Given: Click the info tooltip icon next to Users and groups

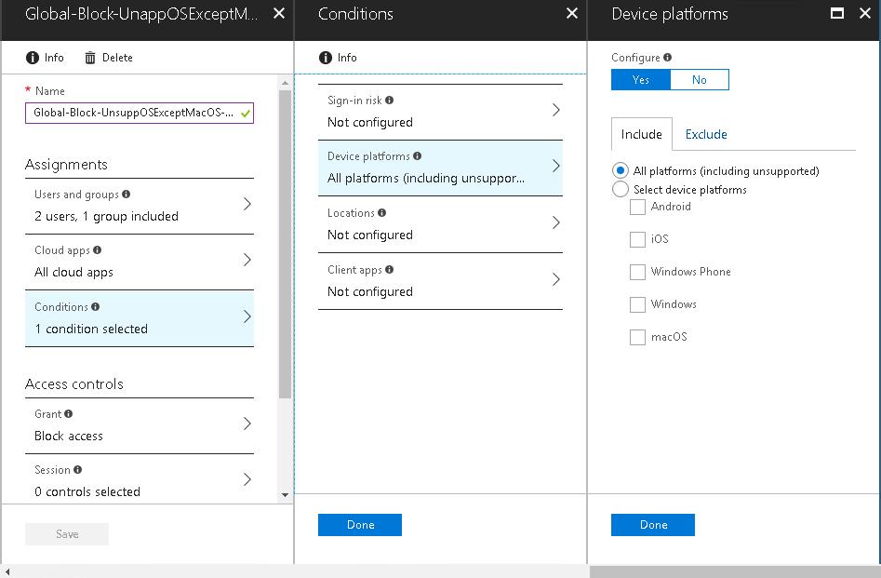Looking at the screenshot, I should pos(126,194).
